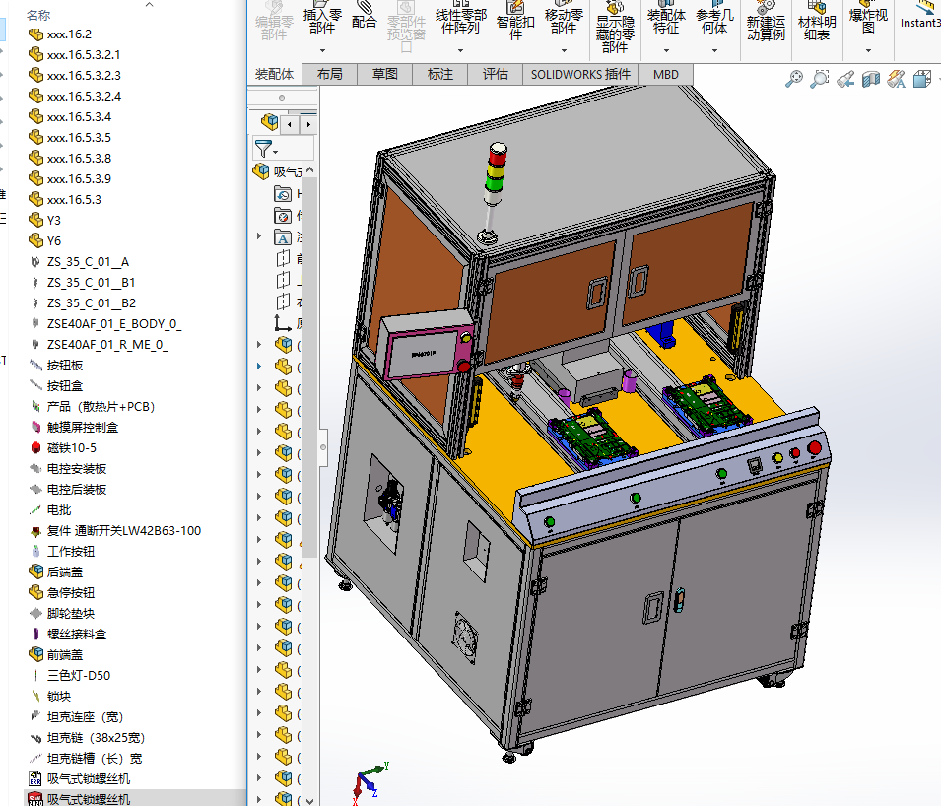Open dropdown arrow under 爆炸视图
This screenshot has width=941, height=806.
point(868,51)
